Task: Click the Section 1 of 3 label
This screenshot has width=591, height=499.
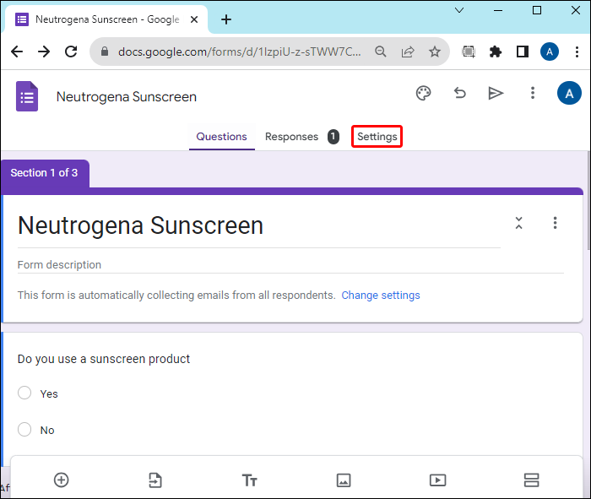Action: (x=44, y=172)
